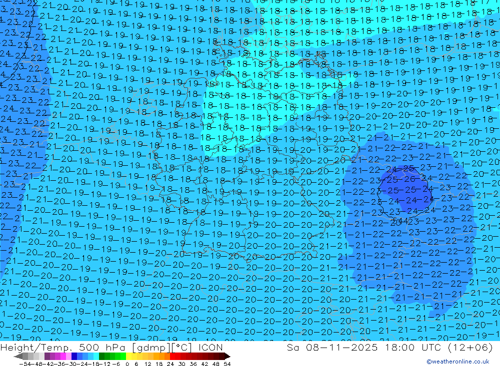Open the weatheronline.co.uk credit link
The image size is (500, 366).
[x=458, y=361]
